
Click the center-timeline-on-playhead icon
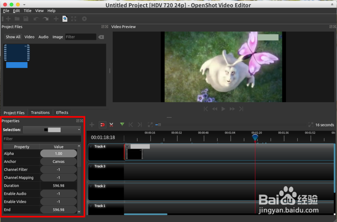pyautogui.click(x=150, y=124)
